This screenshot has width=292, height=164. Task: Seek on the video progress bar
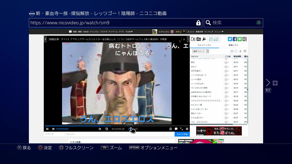[x=117, y=126]
